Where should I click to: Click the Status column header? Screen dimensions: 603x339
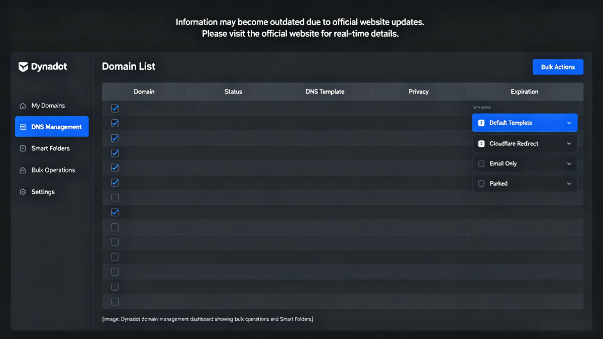tap(233, 92)
